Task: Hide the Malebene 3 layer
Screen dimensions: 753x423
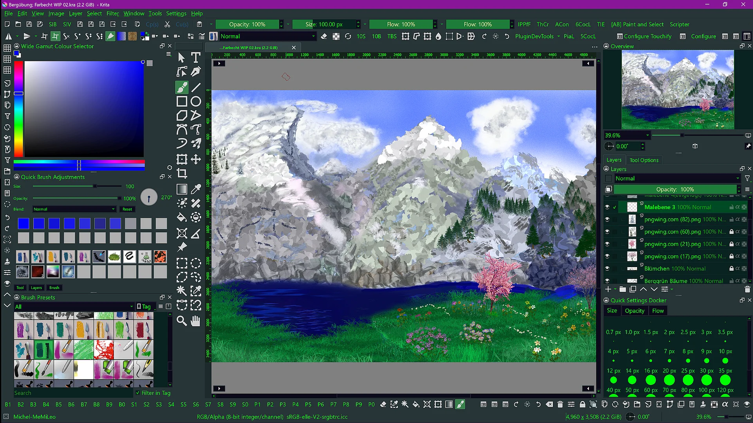Action: coord(607,207)
